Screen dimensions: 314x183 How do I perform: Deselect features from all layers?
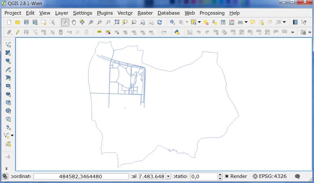click(206, 22)
